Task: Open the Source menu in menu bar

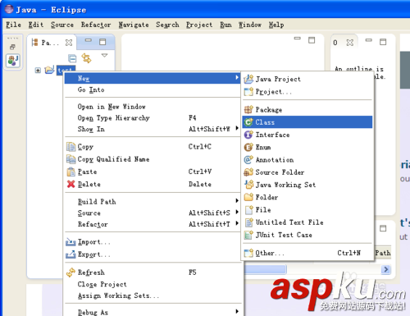Action: point(62,25)
